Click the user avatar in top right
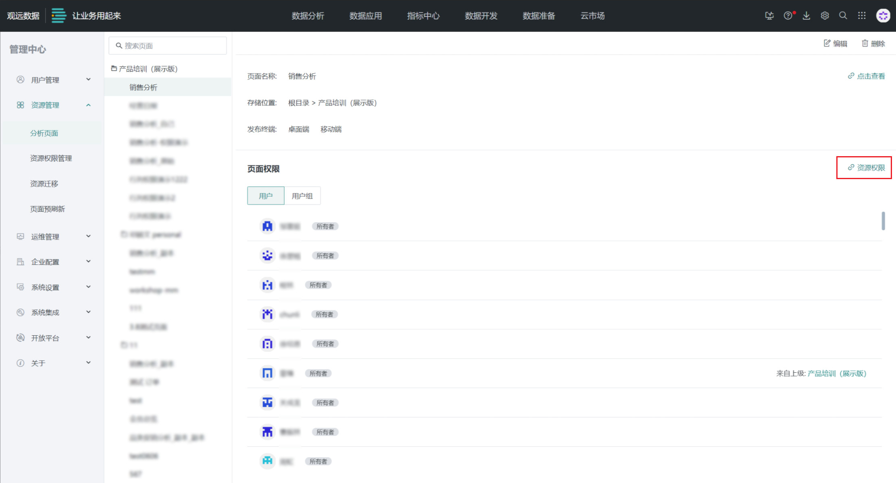This screenshot has width=896, height=483. 883,16
